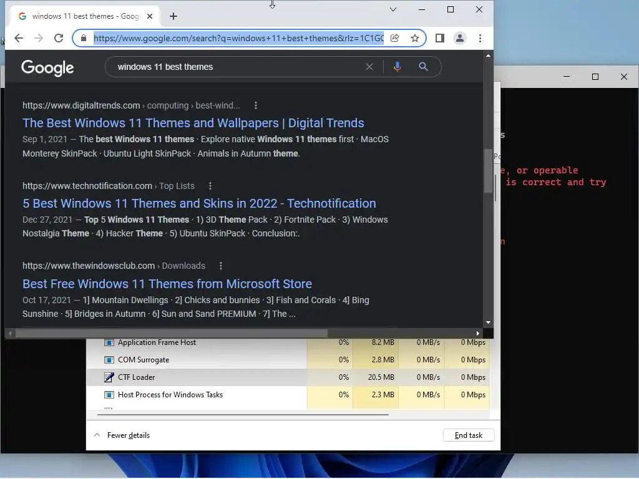Open options menu for thewindowsclub result

pyautogui.click(x=221, y=266)
